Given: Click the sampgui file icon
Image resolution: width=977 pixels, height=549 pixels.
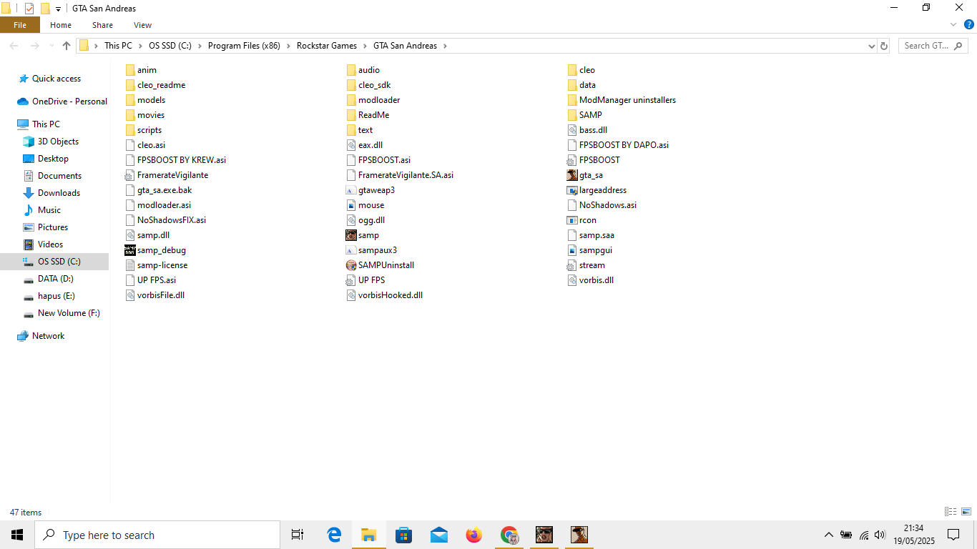Looking at the screenshot, I should point(572,250).
